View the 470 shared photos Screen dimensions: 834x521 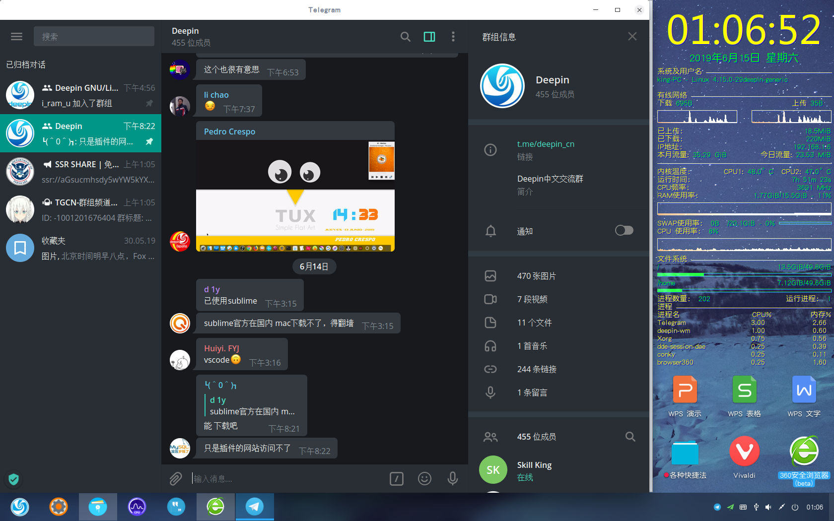click(x=537, y=276)
